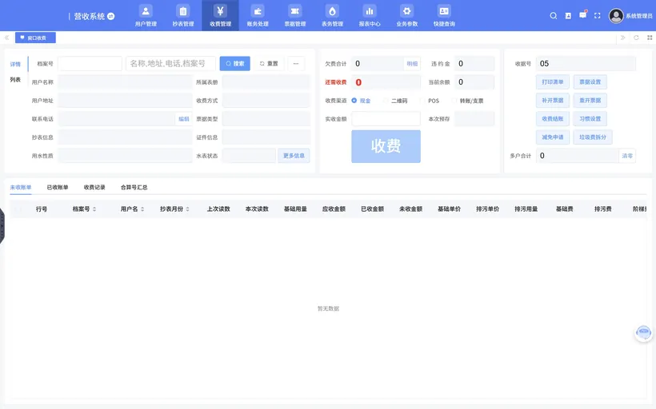Click the header search magnifier icon
The height and width of the screenshot is (409, 656).
553,16
